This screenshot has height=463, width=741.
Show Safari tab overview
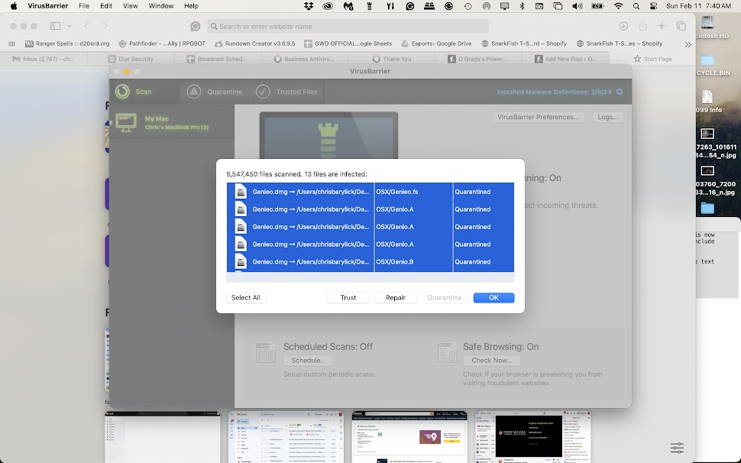coord(681,26)
